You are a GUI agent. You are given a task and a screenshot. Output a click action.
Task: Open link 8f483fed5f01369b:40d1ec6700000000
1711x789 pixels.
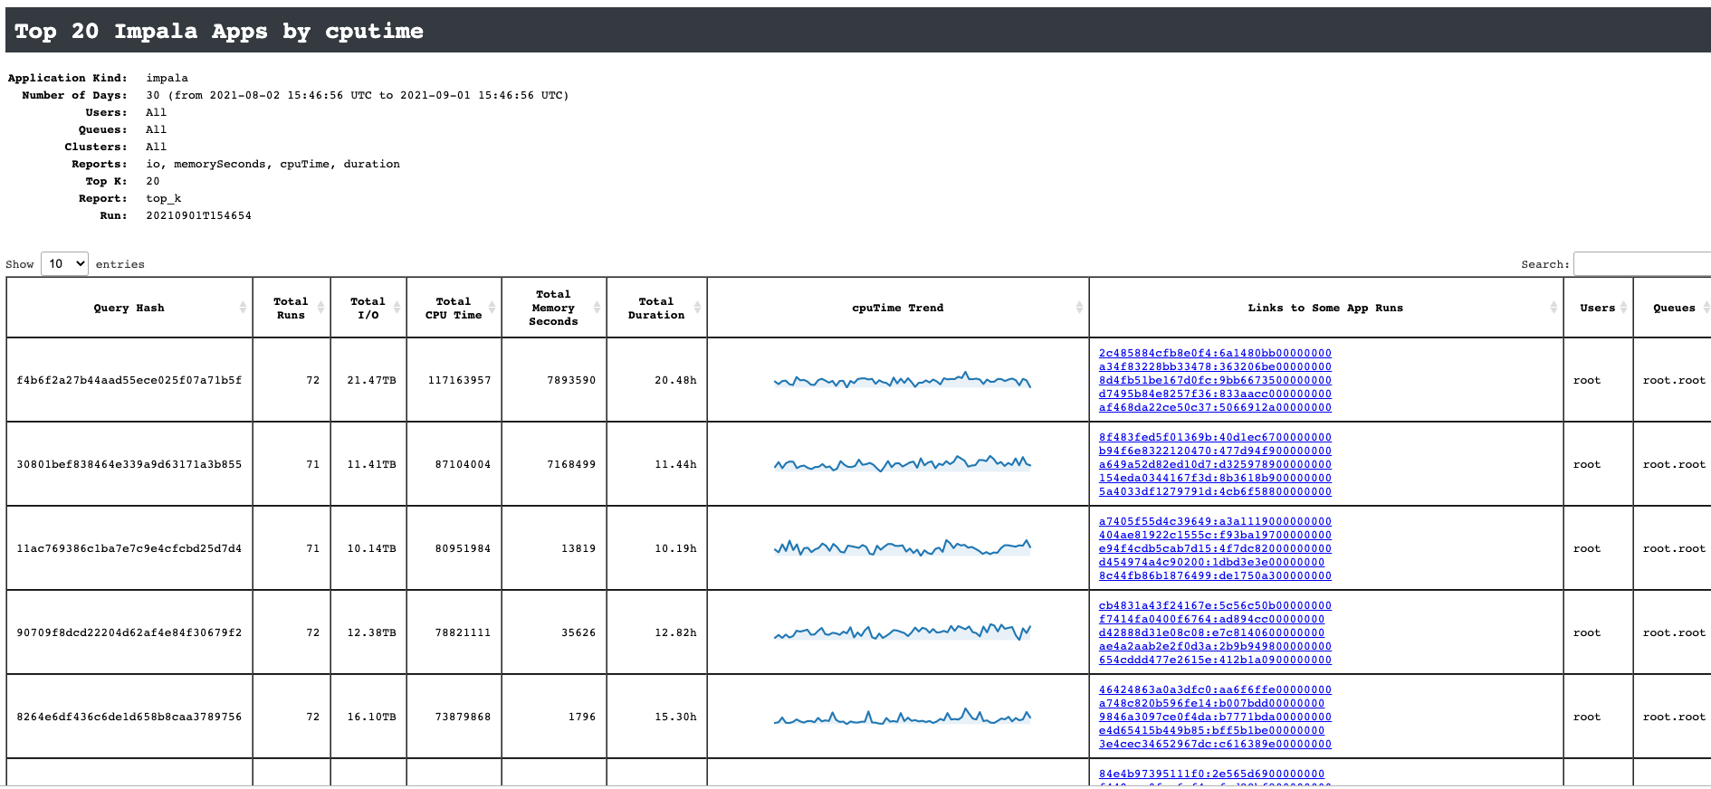(1215, 437)
